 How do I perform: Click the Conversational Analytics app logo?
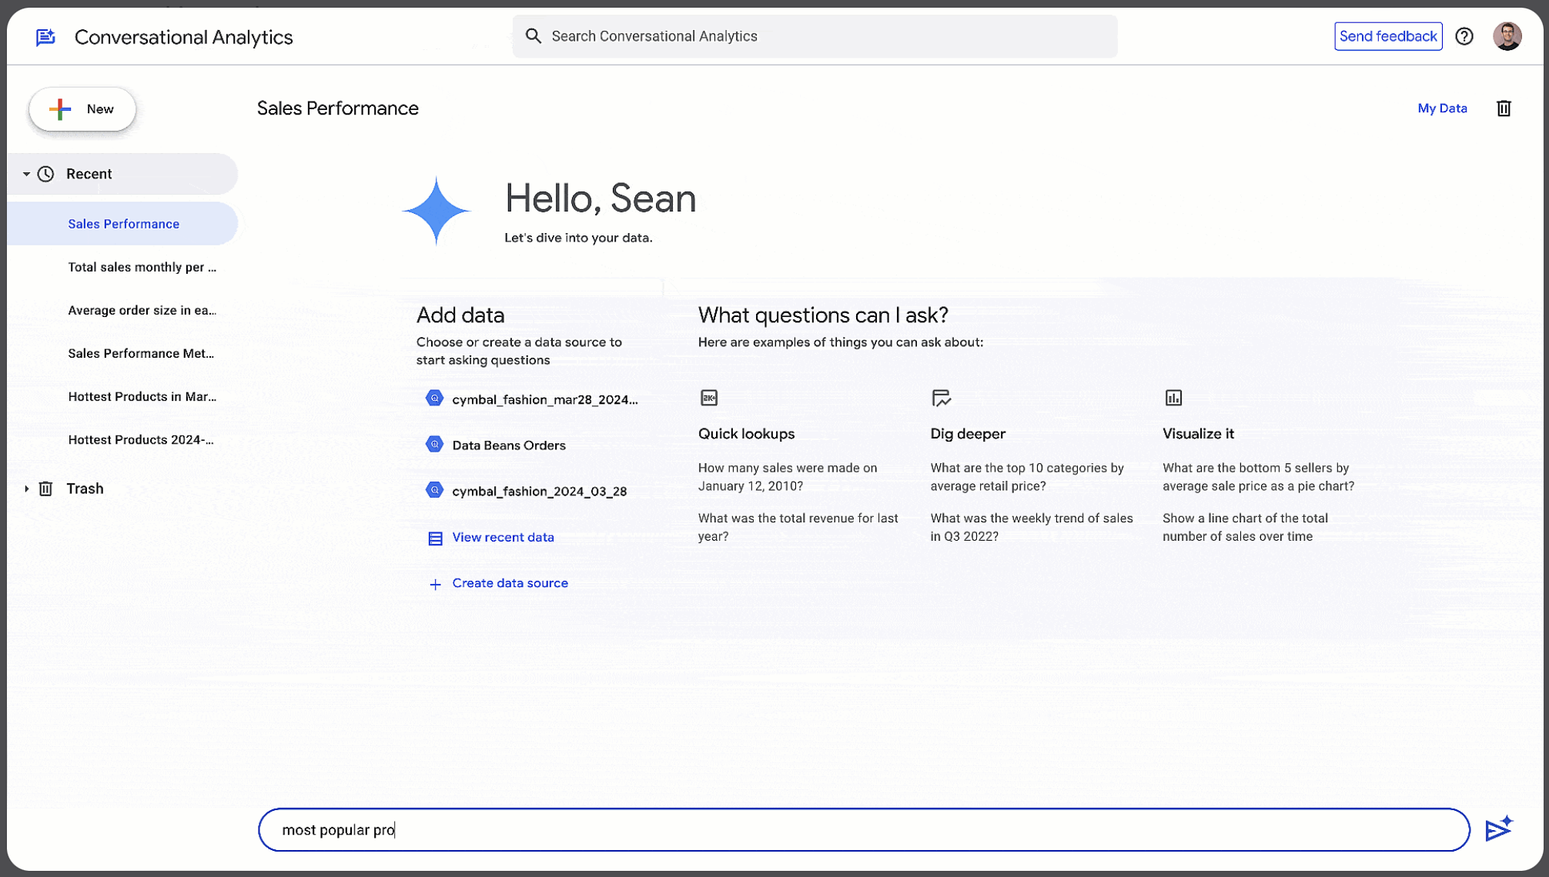coord(45,36)
